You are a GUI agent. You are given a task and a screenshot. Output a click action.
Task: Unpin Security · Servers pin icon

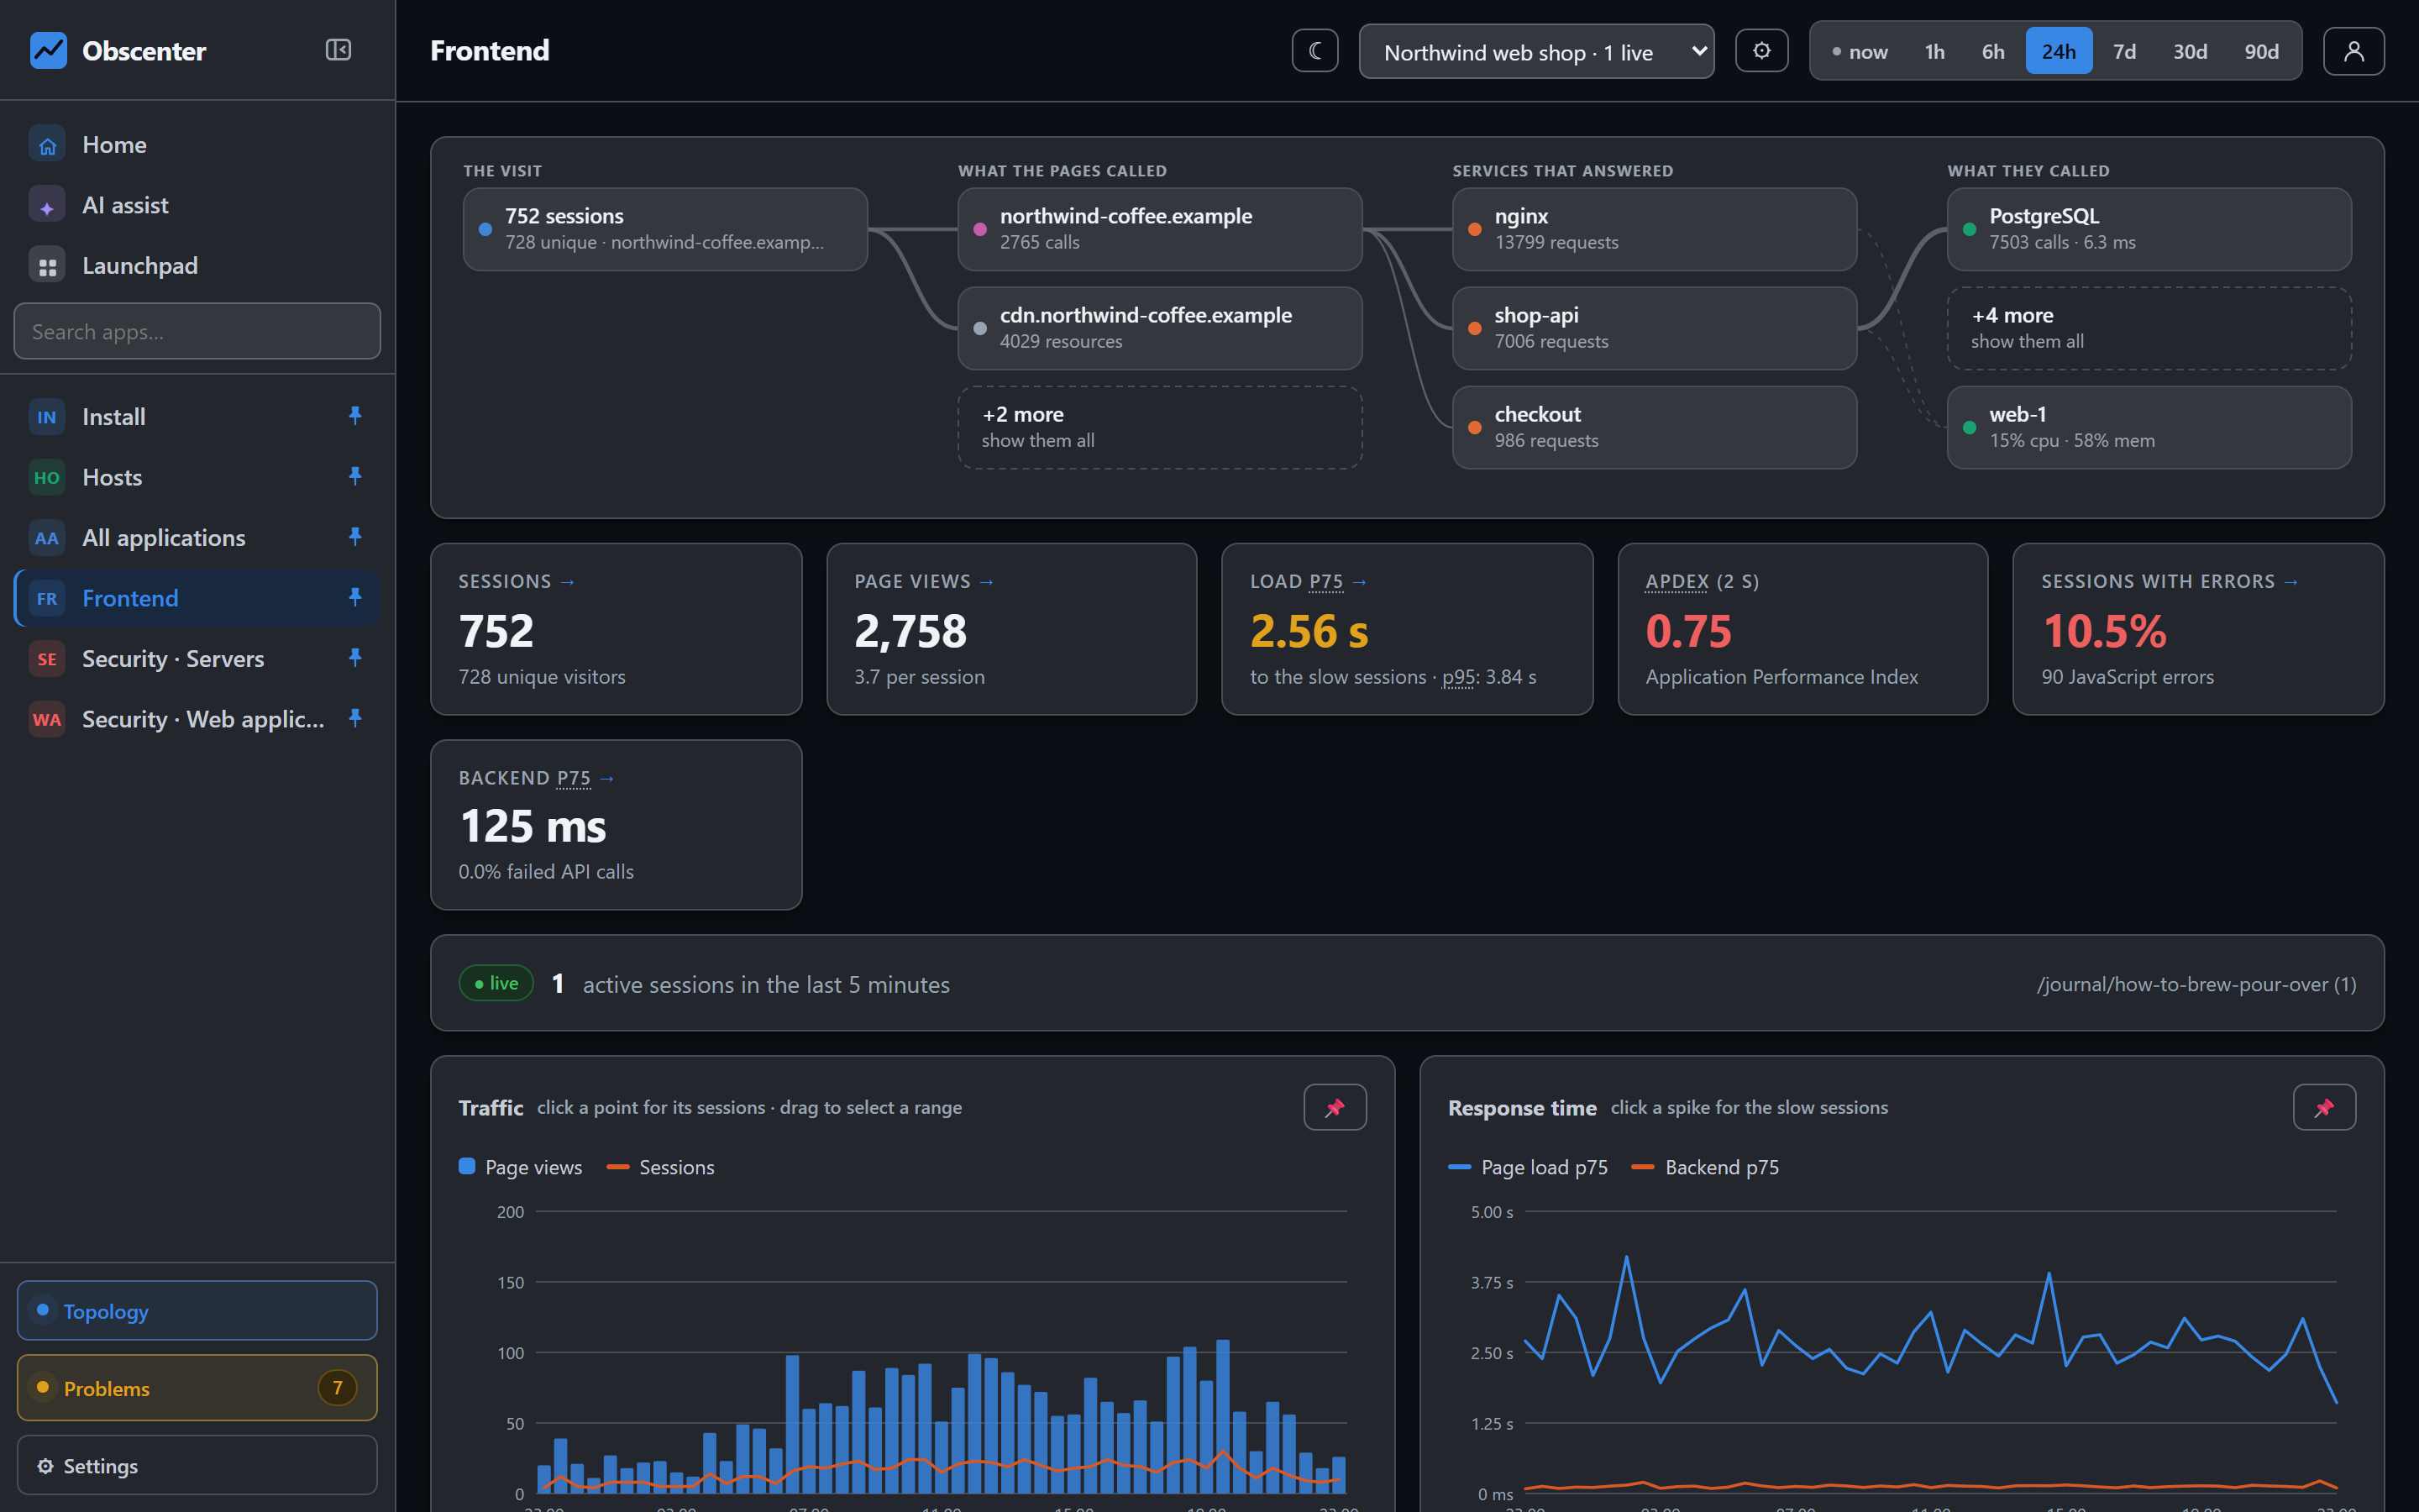354,658
